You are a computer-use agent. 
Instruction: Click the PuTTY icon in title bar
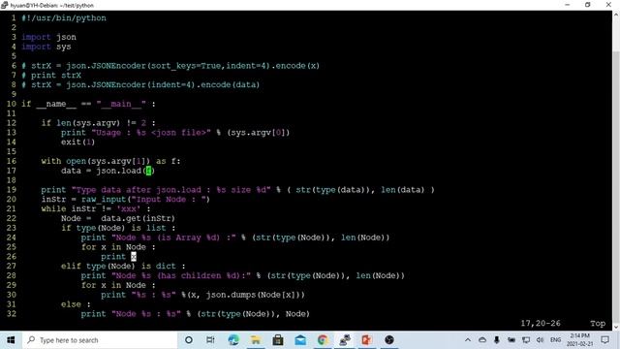[4, 5]
